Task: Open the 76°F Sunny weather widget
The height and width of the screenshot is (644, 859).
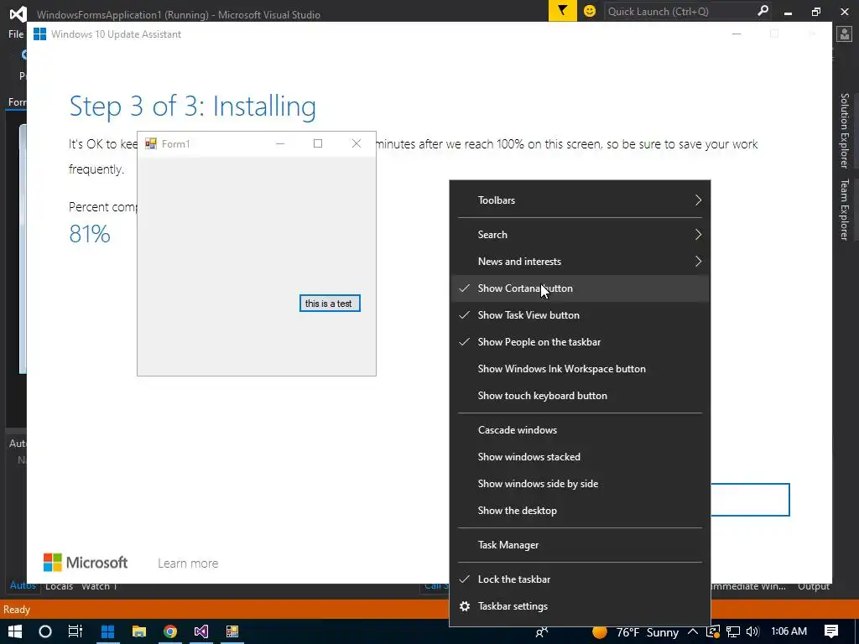Action: point(636,632)
